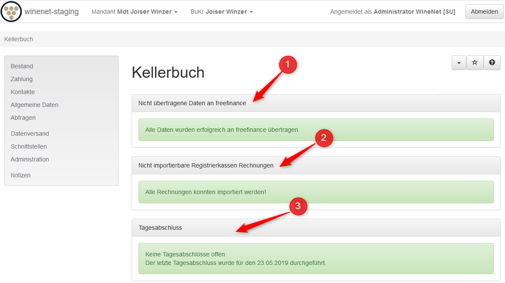
Task: Click the winenet grape logo icon
Action: tap(11, 12)
